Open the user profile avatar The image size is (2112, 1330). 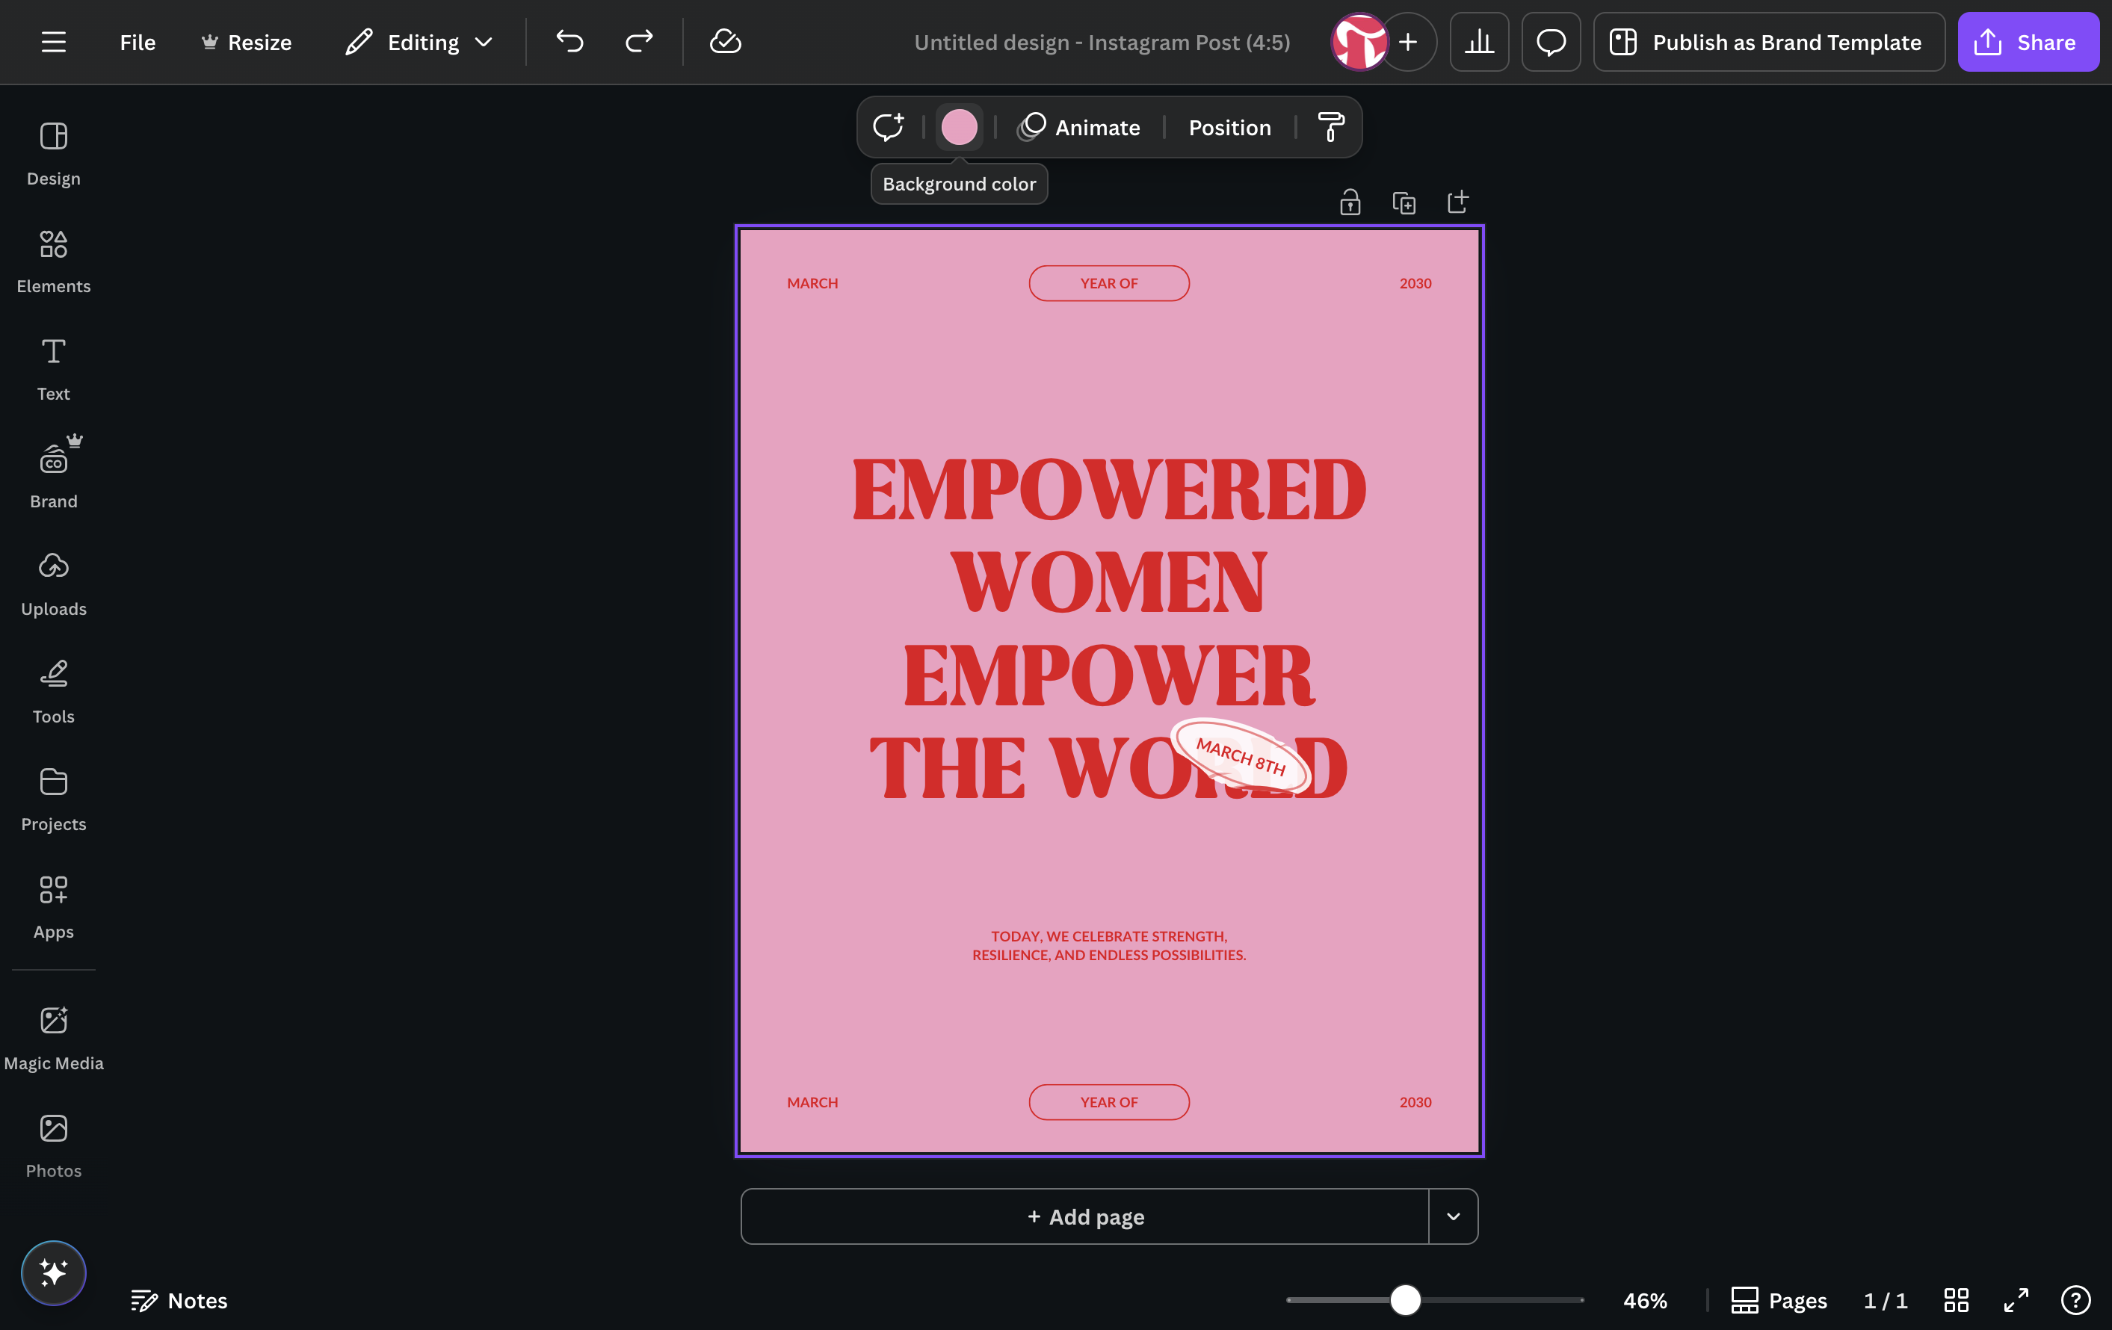[1359, 42]
